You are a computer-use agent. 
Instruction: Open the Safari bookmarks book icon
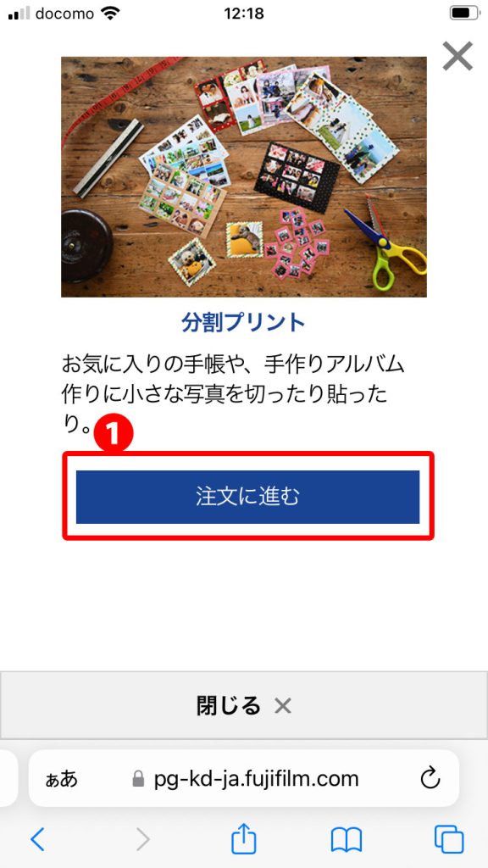coord(347,839)
